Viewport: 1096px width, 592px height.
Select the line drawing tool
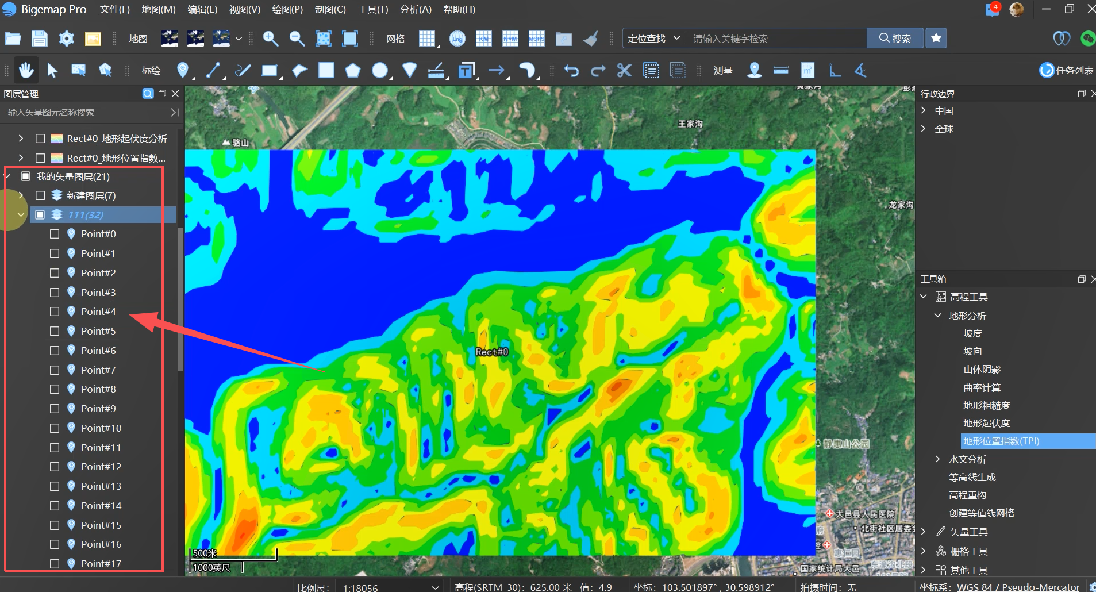[213, 70]
